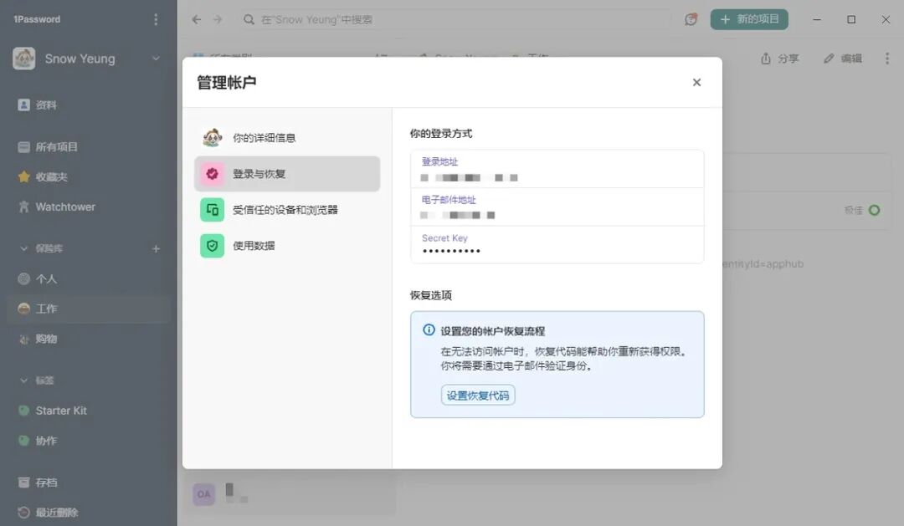Click the avatar icon beside 你的详细信息
Viewport: 904px width, 526px height.
(x=212, y=138)
